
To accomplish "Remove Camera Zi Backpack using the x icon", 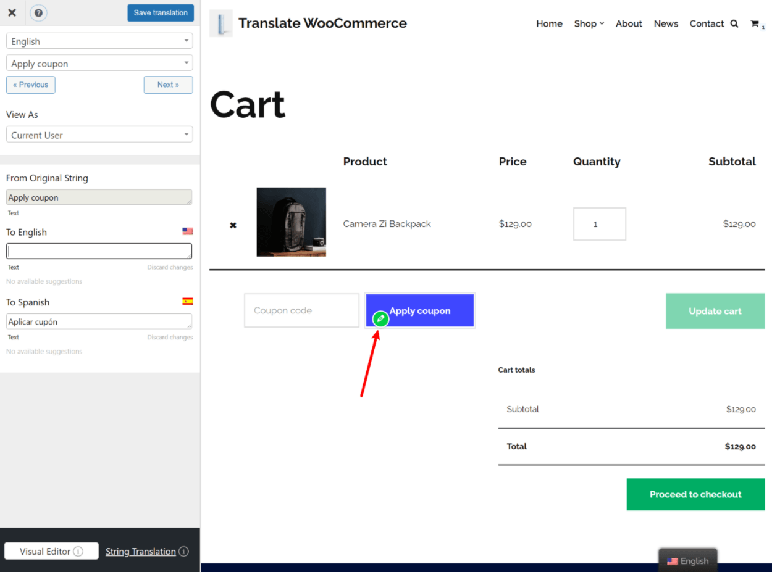I will pyautogui.click(x=233, y=225).
